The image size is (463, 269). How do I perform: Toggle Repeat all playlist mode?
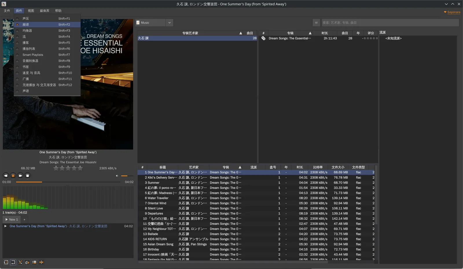click(13, 262)
